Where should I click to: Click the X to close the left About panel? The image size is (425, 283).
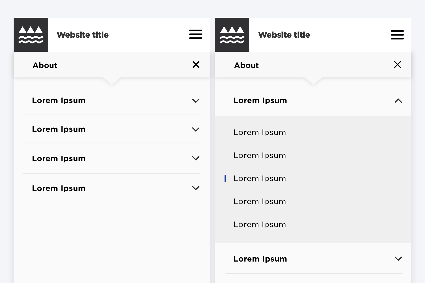coord(196,65)
